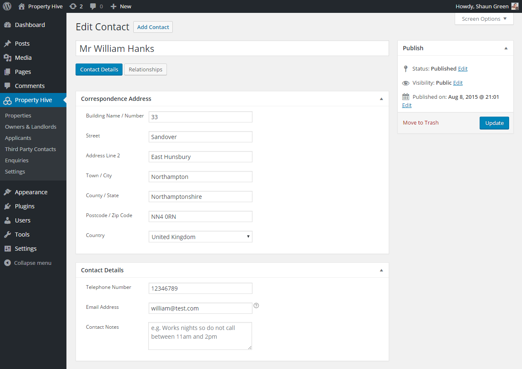Click the Pages icon in sidebar
Image resolution: width=522 pixels, height=369 pixels.
(7, 72)
